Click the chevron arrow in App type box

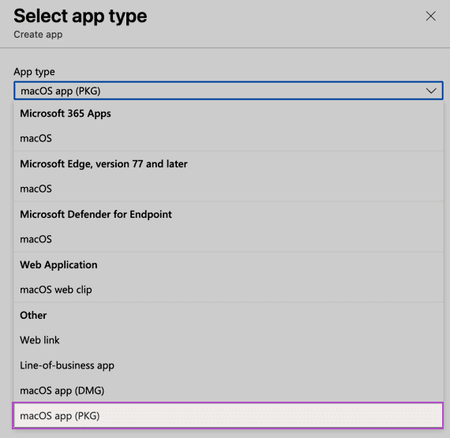click(x=431, y=91)
